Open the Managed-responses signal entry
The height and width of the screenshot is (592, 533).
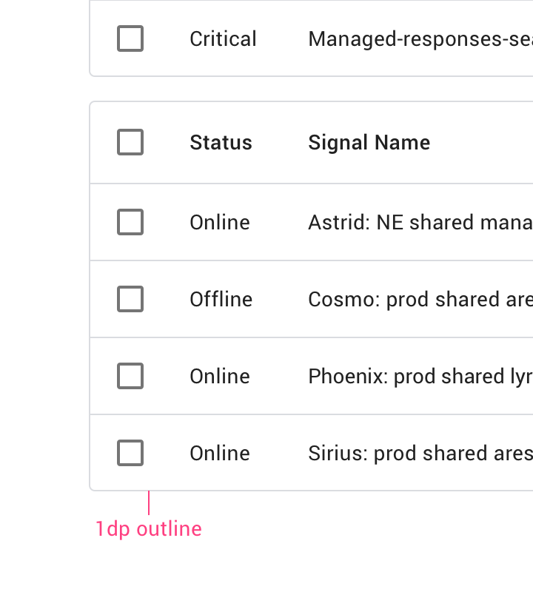pyautogui.click(x=420, y=39)
